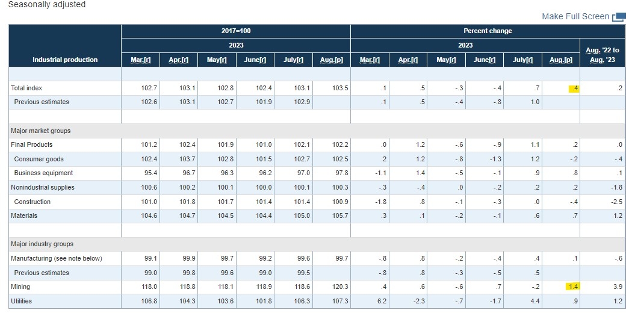
Task: Select the Industrial production column header
Action: coord(65,60)
